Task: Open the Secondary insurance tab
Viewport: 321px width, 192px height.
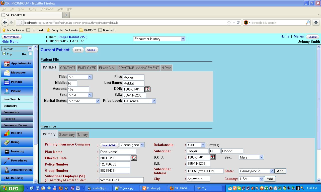Action: [x=67, y=134]
